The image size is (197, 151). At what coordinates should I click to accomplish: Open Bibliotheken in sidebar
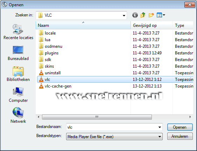click(18, 74)
